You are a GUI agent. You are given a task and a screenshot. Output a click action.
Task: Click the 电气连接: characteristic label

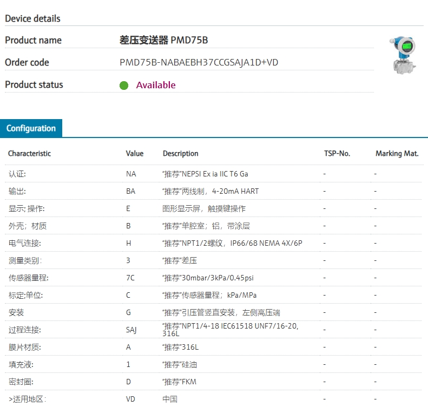click(x=24, y=243)
